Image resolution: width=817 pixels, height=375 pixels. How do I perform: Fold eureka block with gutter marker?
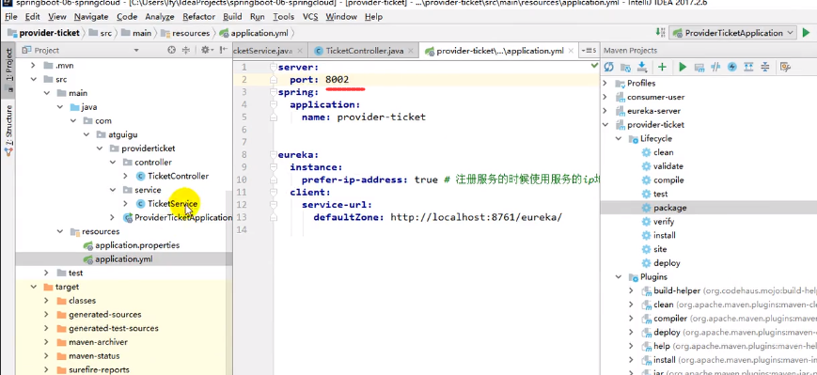(x=274, y=155)
